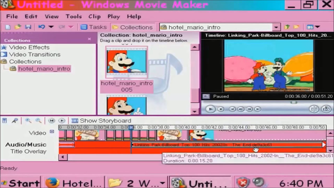
Task: Open the File menu
Action: (x=12, y=16)
